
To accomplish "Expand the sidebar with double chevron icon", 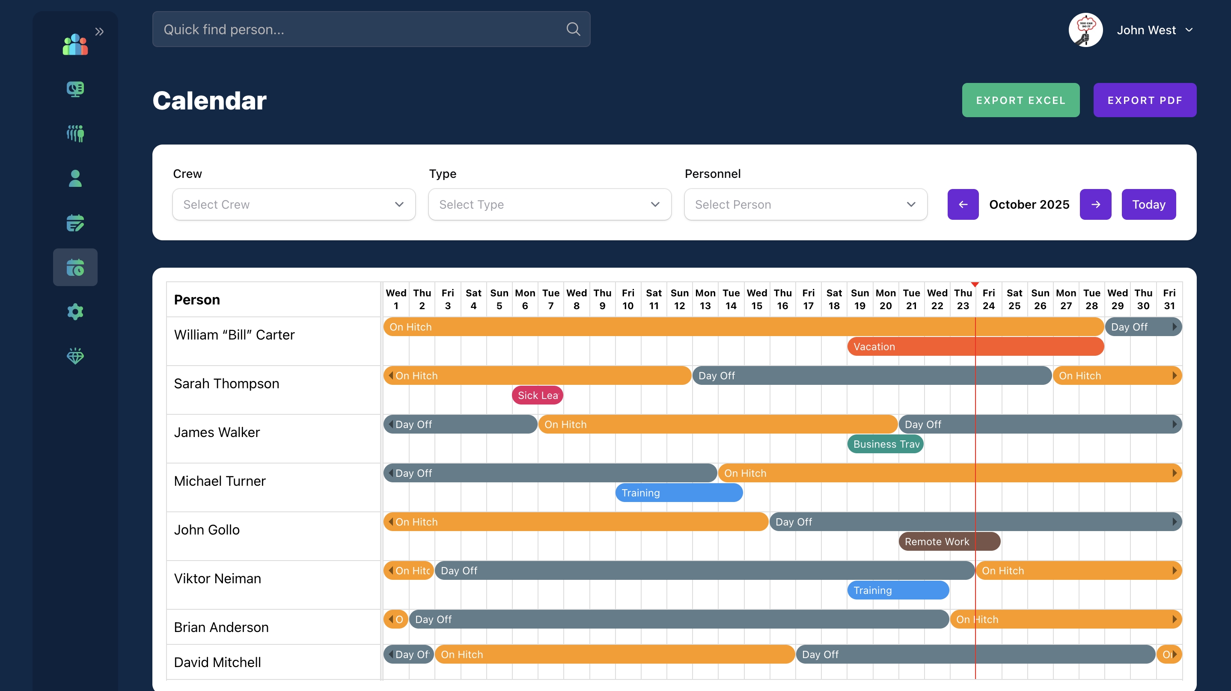I will (x=99, y=32).
